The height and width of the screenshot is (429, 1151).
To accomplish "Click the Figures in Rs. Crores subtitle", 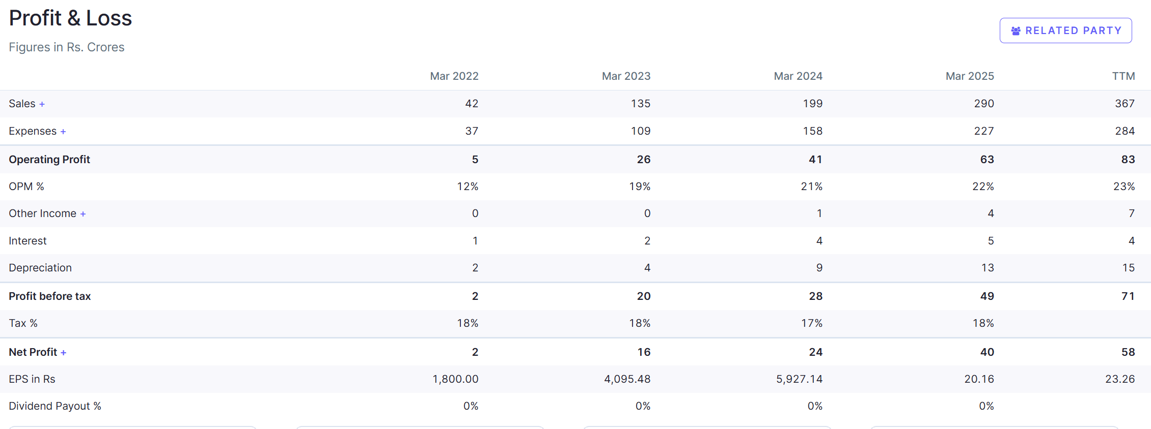I will (x=67, y=47).
